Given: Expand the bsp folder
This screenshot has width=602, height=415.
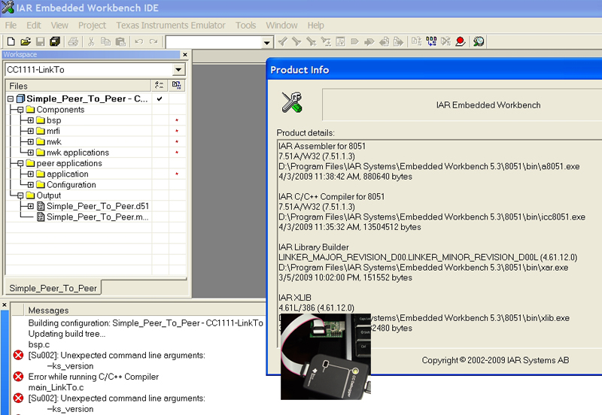Looking at the screenshot, I should (31, 120).
